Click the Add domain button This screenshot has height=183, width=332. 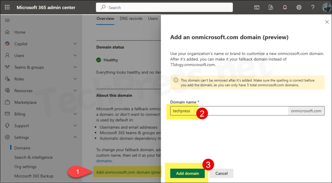click(187, 173)
